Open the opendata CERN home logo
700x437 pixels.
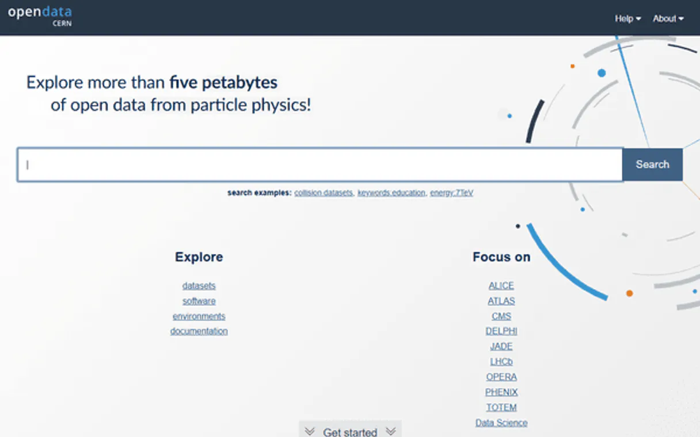pyautogui.click(x=40, y=17)
